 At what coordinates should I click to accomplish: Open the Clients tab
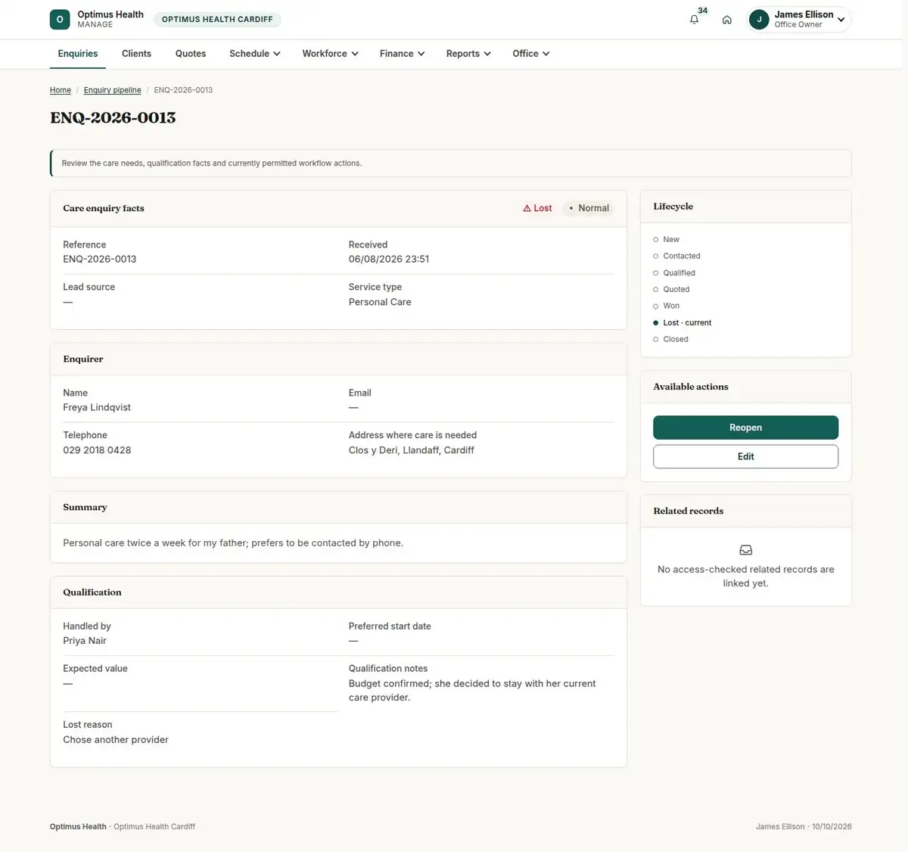(136, 54)
